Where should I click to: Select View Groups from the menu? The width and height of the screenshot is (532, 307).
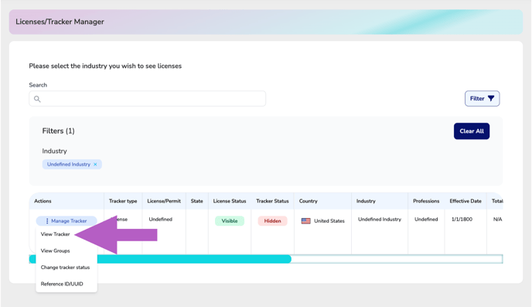tap(56, 251)
